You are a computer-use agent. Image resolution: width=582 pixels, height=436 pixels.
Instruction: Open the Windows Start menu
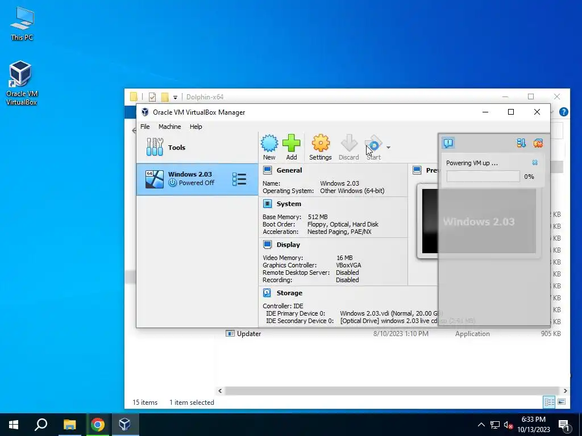(14, 425)
